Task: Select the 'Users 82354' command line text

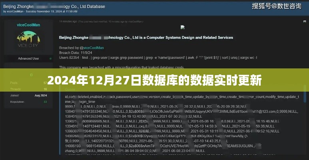Action: (x=158, y=58)
